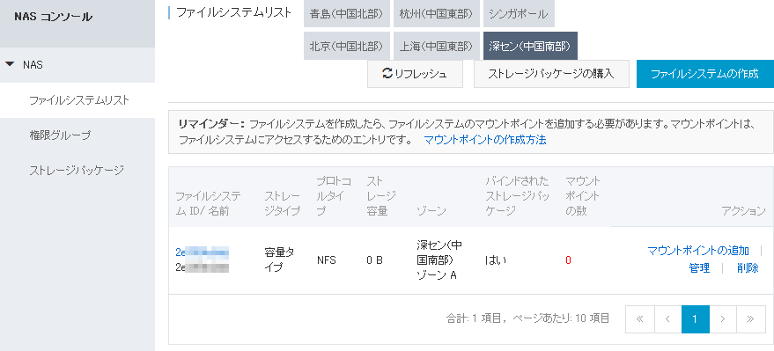774x351 pixels.
Task: Collapse the NAS tree arrow in sidebar
Action: pos(10,64)
